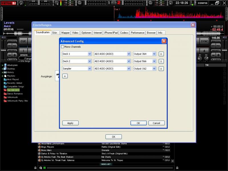Click the red Cue 1 marker on waveform

[117, 9]
